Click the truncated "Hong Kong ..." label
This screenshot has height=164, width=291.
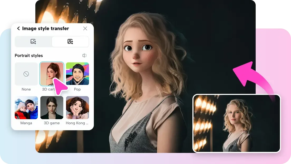pyautogui.click(x=77, y=123)
